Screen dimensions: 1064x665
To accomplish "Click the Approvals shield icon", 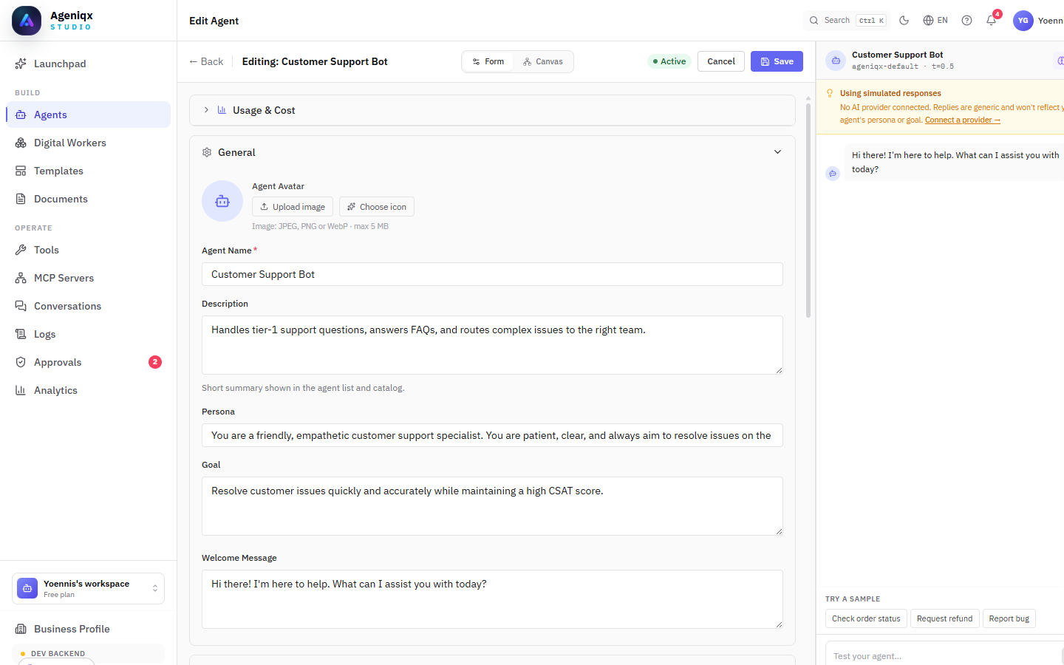I will coord(21,362).
